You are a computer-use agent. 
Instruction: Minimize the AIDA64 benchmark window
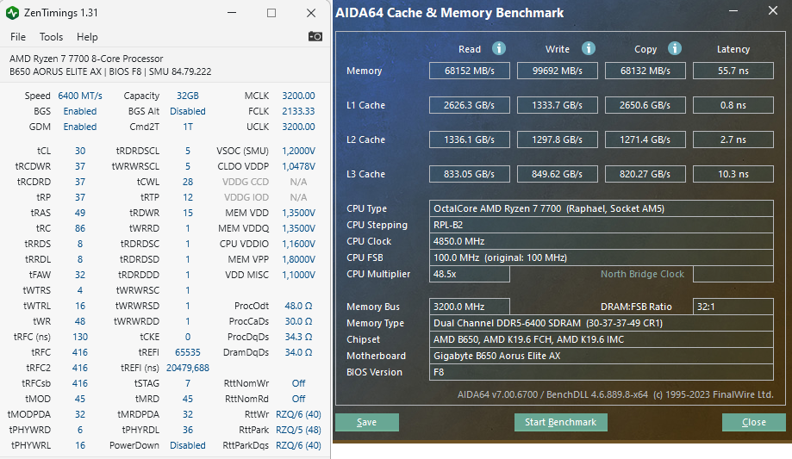click(x=734, y=10)
